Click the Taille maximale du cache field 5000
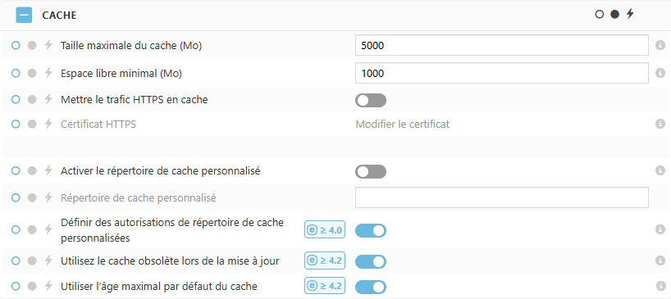 click(x=501, y=45)
